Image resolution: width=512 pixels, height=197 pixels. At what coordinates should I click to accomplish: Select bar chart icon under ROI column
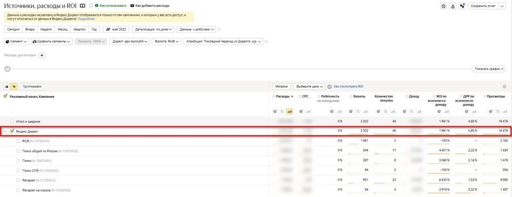(x=447, y=111)
